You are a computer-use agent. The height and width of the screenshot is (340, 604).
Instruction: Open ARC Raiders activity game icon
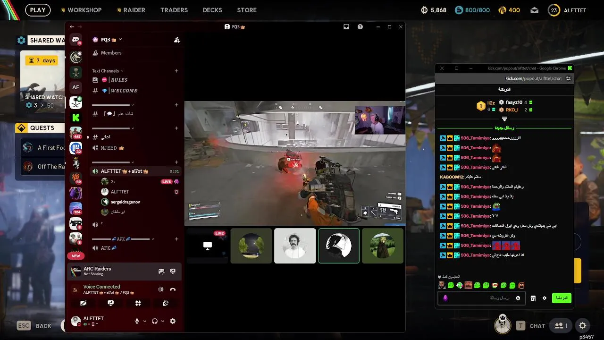pos(161,271)
